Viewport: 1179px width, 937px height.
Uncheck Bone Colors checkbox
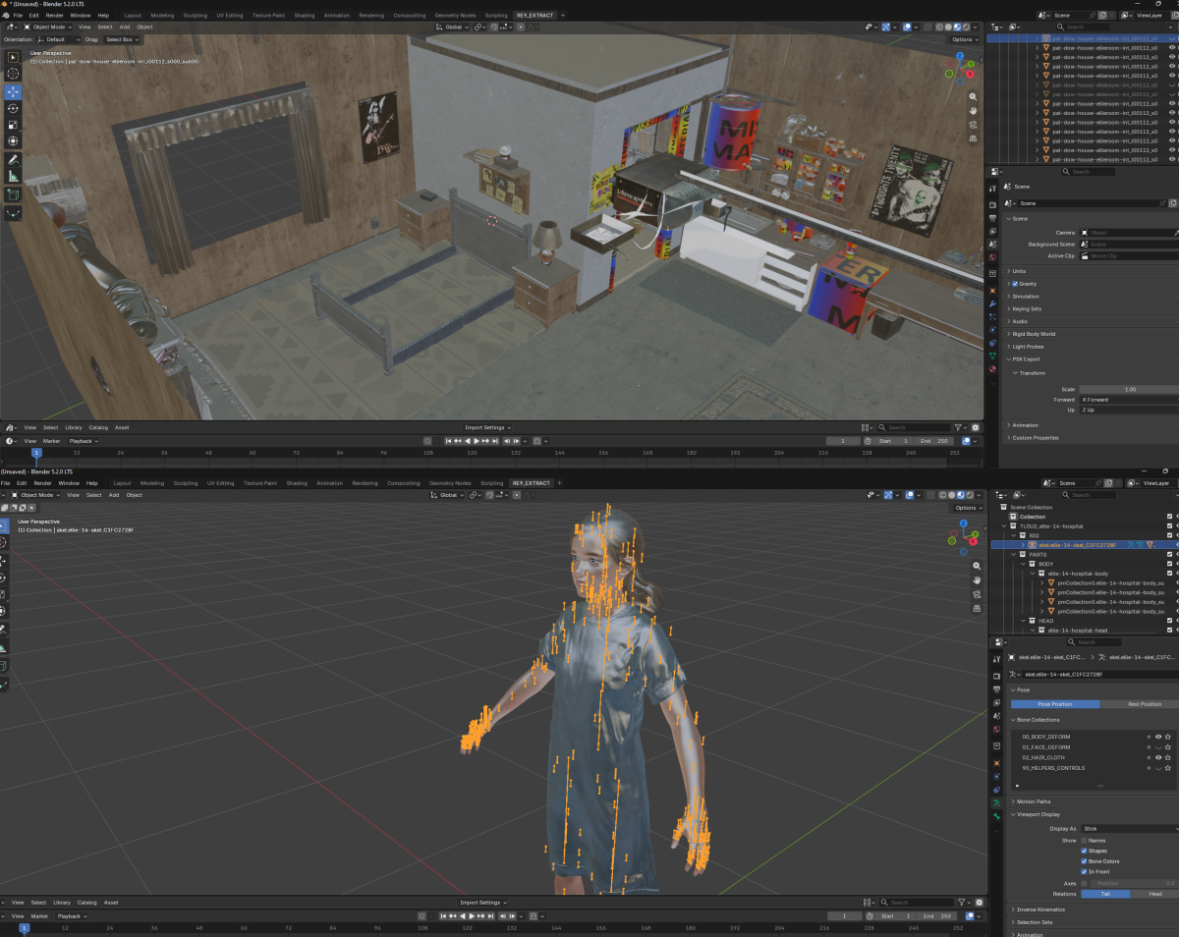[x=1084, y=861]
